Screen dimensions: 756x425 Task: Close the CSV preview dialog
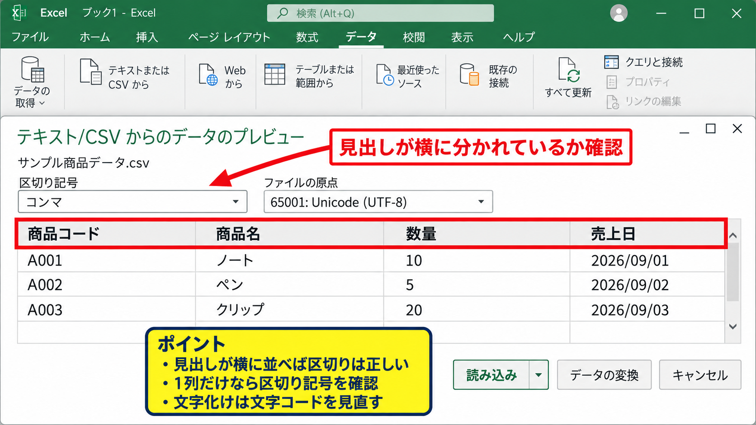(737, 129)
